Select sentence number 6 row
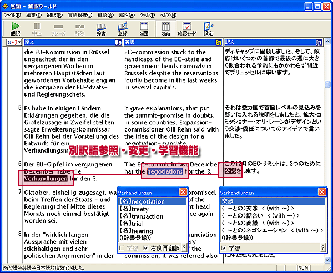333x273 pixels. click(x=20, y=164)
